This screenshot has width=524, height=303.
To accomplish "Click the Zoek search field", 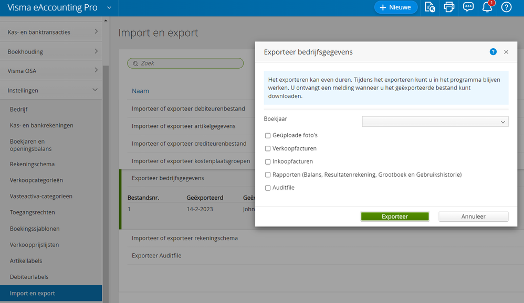I will tap(185, 63).
